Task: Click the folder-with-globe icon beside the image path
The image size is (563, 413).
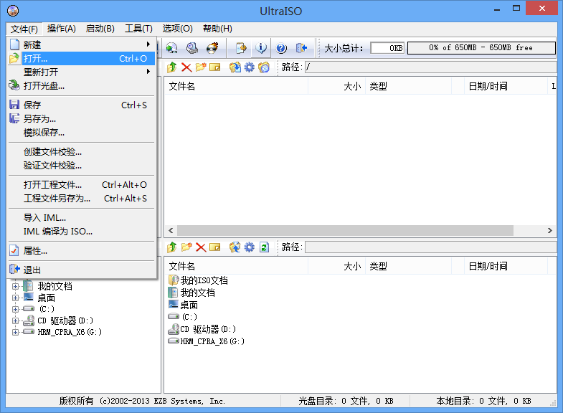Action: 264,67
